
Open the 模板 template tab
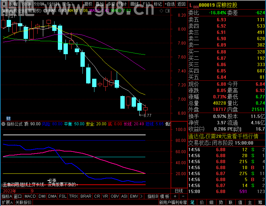pyautogui.click(x=165, y=196)
